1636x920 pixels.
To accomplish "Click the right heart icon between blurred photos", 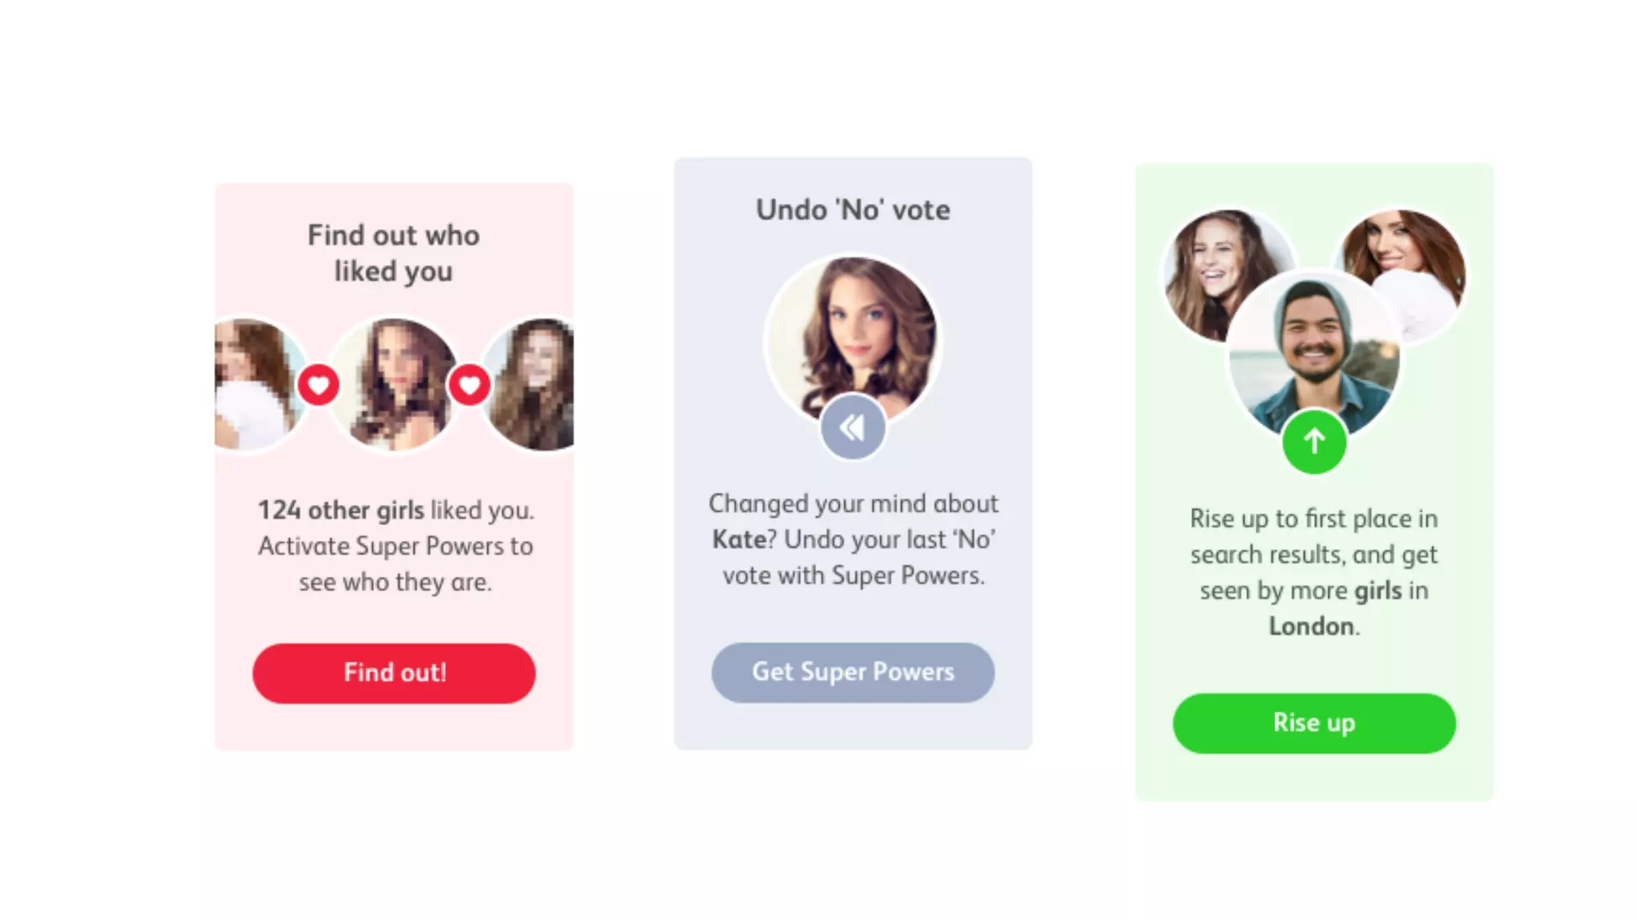I will click(469, 385).
